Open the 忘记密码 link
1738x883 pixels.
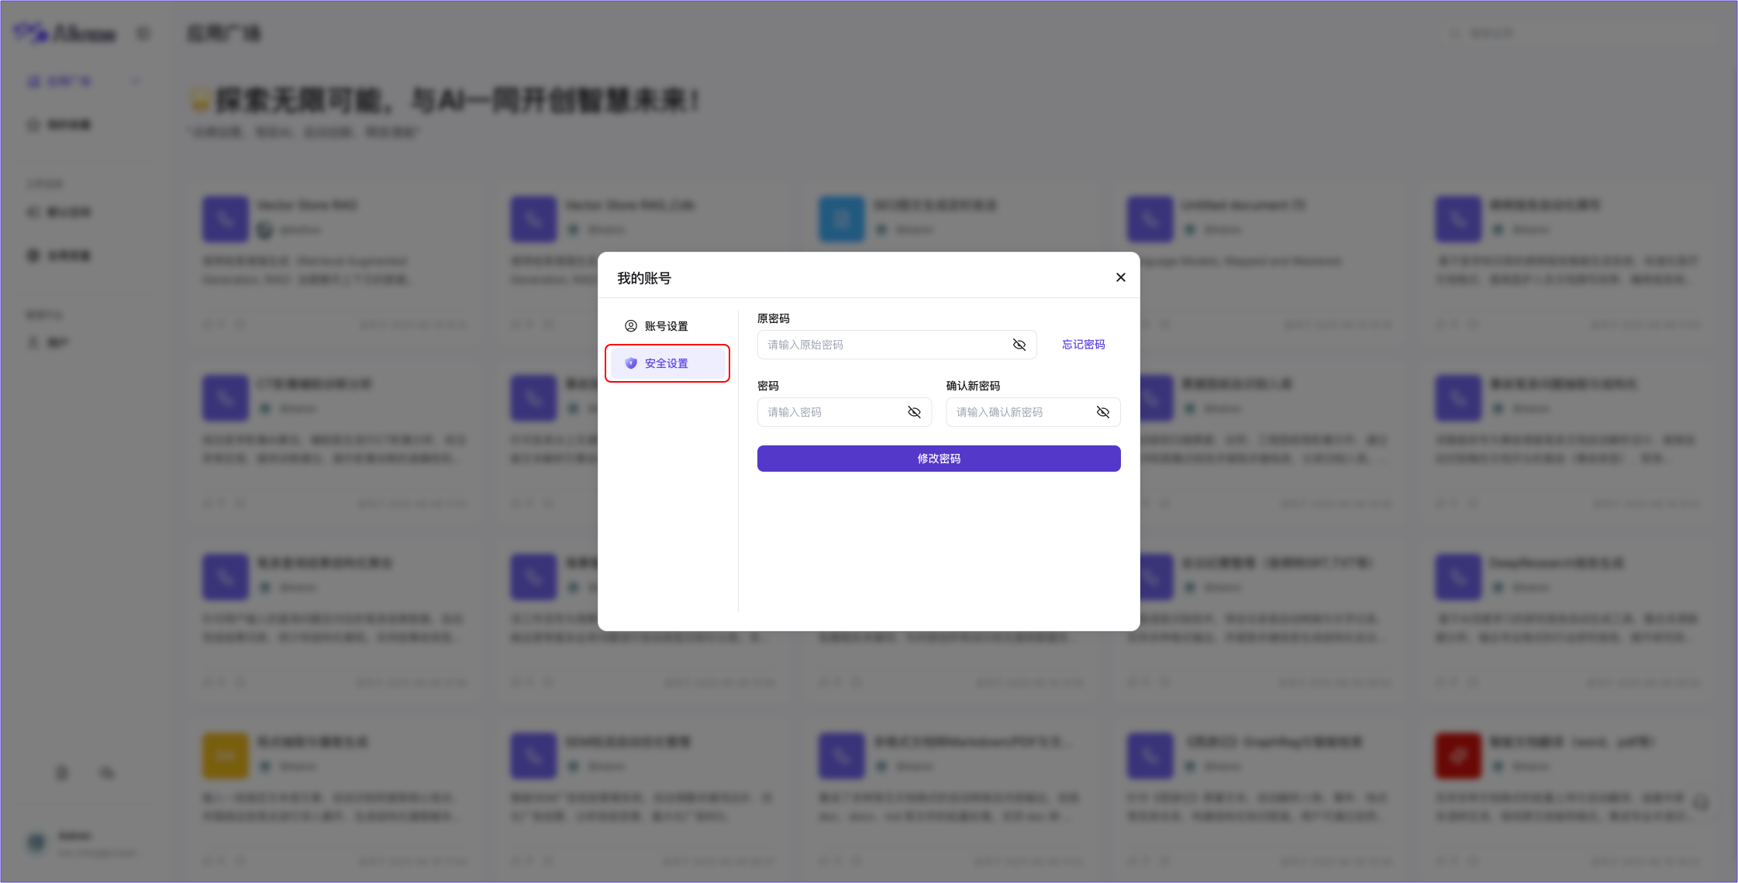click(1084, 345)
